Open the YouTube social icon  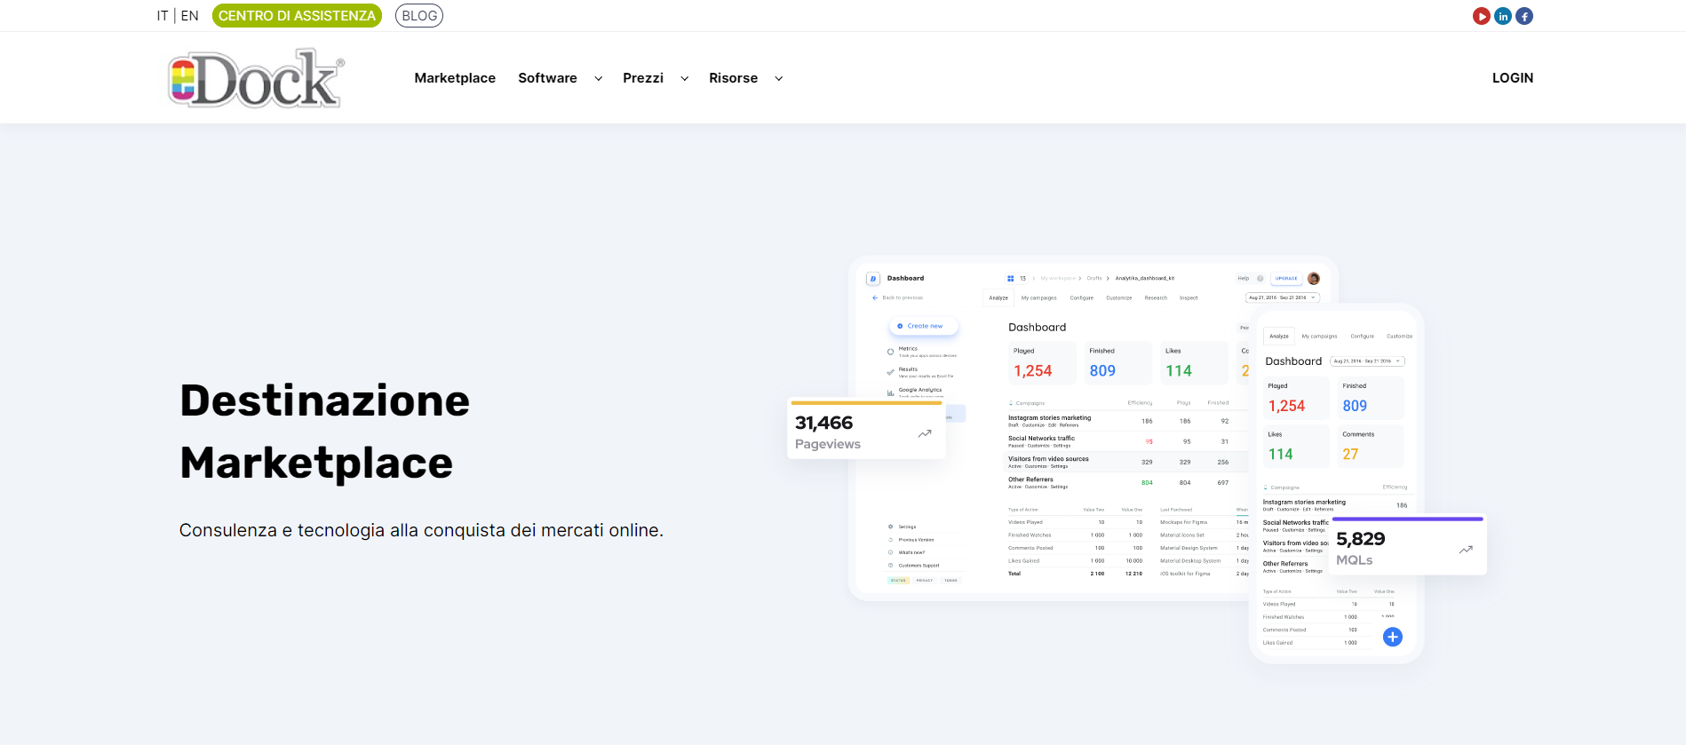(x=1481, y=16)
